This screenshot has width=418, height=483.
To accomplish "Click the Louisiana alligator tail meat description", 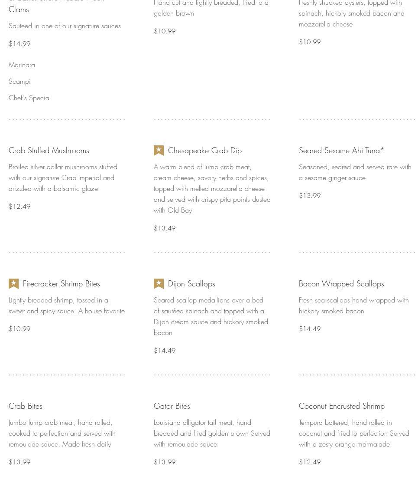I will point(212,433).
